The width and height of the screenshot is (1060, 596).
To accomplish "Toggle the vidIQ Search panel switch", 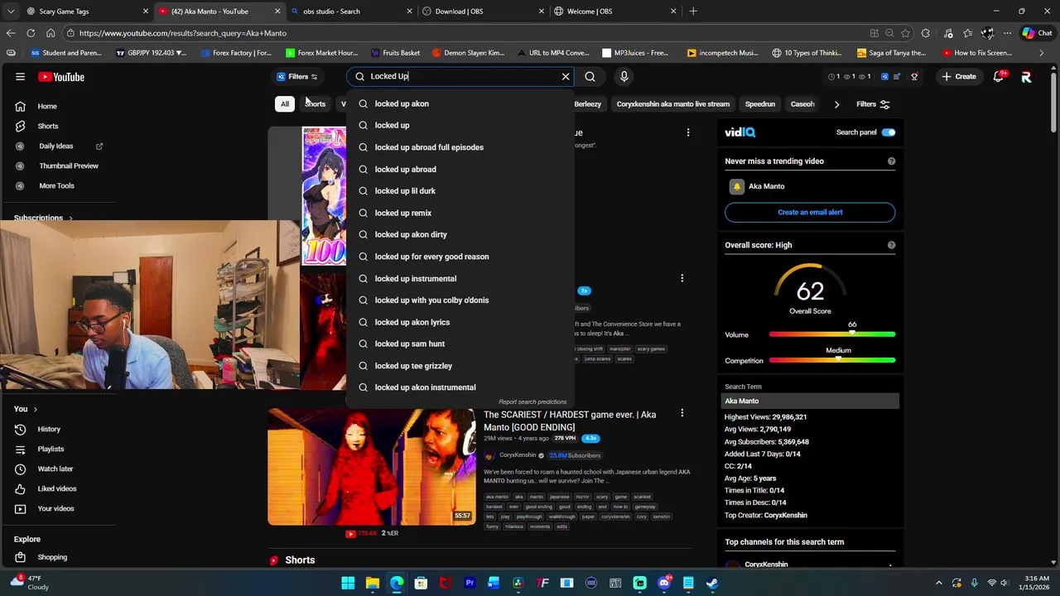I will pos(889,132).
